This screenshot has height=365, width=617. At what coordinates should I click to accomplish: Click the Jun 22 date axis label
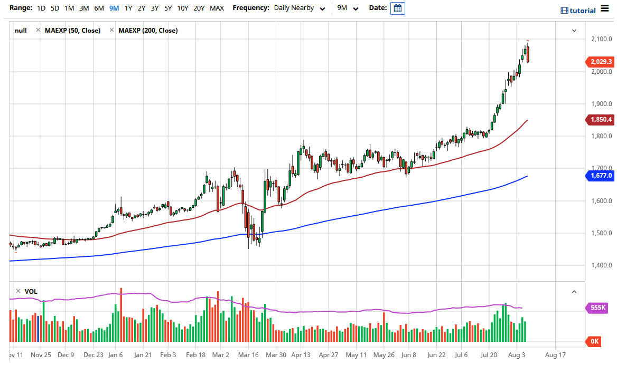436,355
